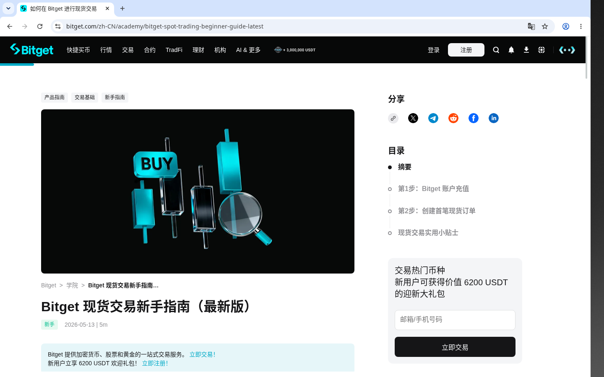Jump to 摘要 in table of contents
The image size is (604, 377).
point(405,167)
